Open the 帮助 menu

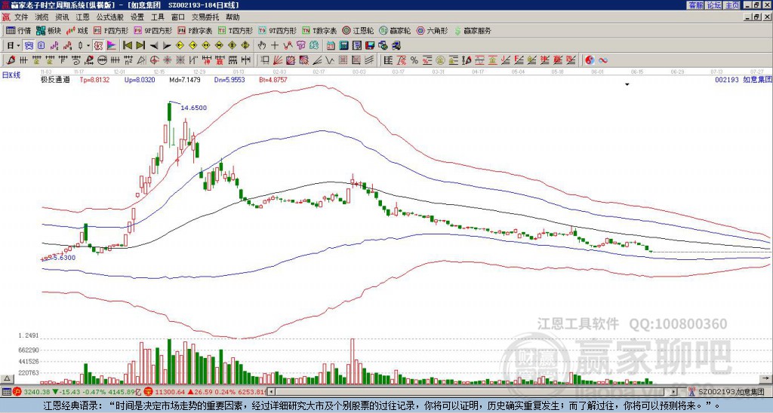(233, 17)
